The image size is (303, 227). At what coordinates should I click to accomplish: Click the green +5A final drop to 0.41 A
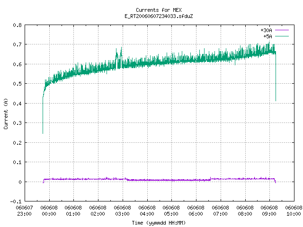(276, 77)
